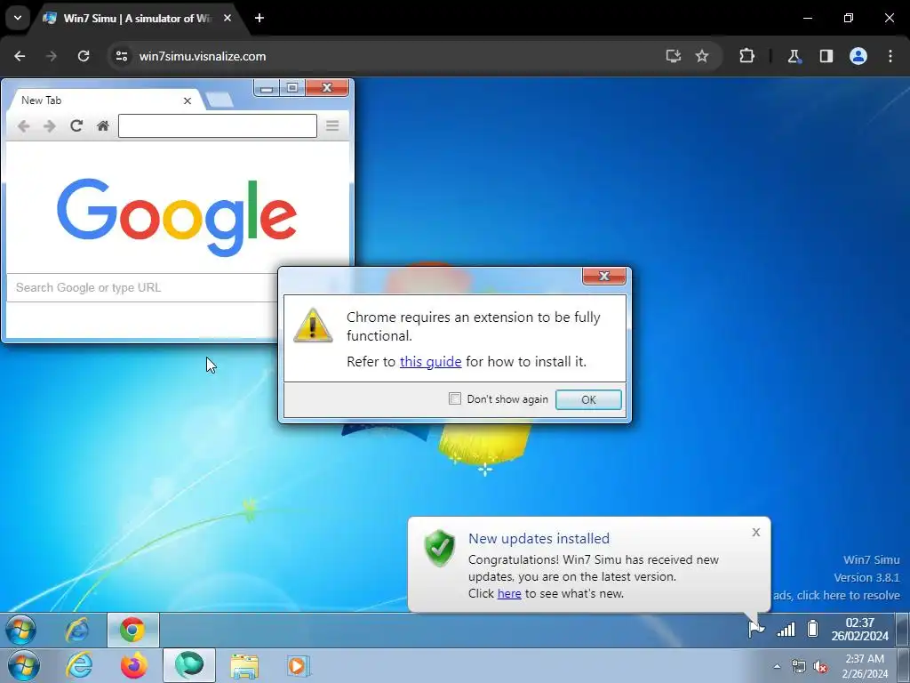This screenshot has height=683, width=910.
Task: Click the simulated Chrome address field
Action: 218,126
